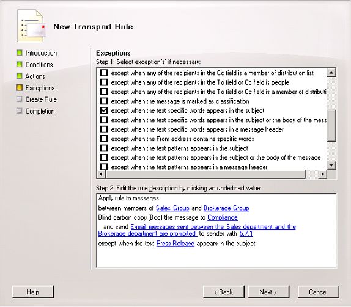
Task: Click the 'Step 1: Select exception(s) if necessary' label
Action: coord(148,62)
